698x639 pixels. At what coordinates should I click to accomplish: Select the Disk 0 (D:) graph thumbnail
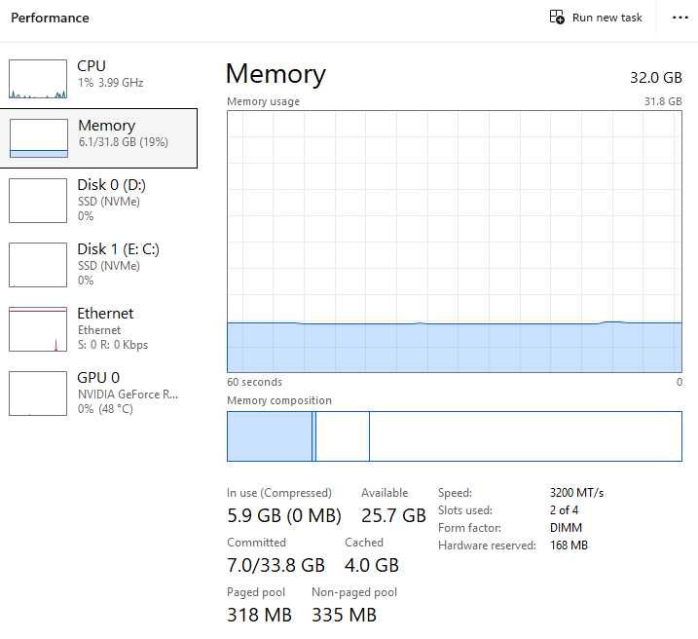pos(38,200)
